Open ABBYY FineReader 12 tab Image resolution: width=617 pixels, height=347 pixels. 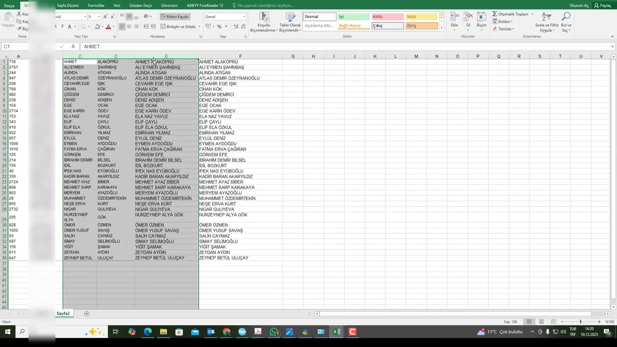tap(205, 5)
